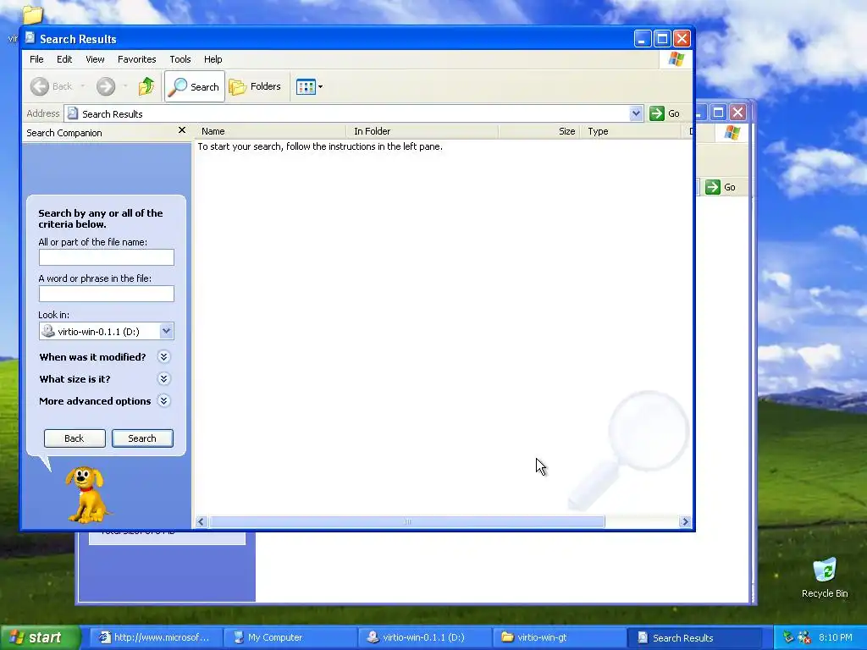Open the Tools menu
Viewport: 867px width, 650px height.
[180, 59]
